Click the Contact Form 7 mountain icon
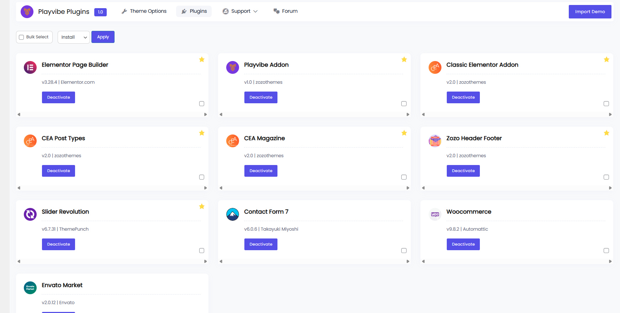This screenshot has height=313, width=620. [233, 214]
